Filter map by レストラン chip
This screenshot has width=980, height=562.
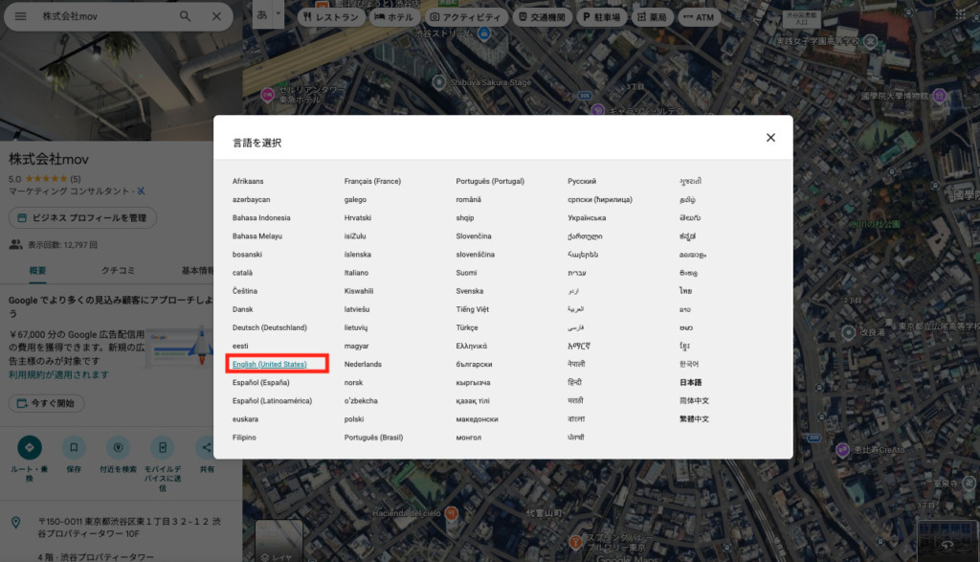(330, 17)
